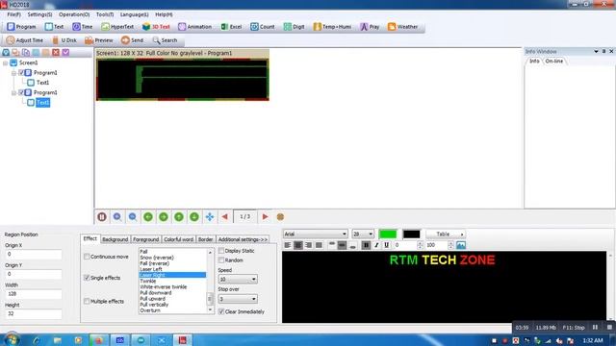
Task: Insert a HyperText region
Action: click(x=117, y=27)
